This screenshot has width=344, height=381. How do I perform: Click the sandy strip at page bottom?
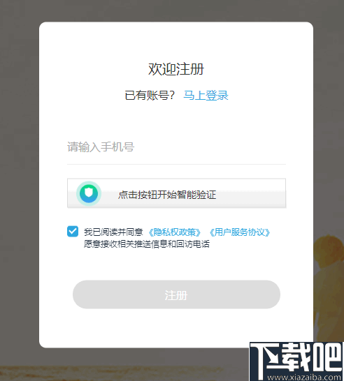[122, 373]
